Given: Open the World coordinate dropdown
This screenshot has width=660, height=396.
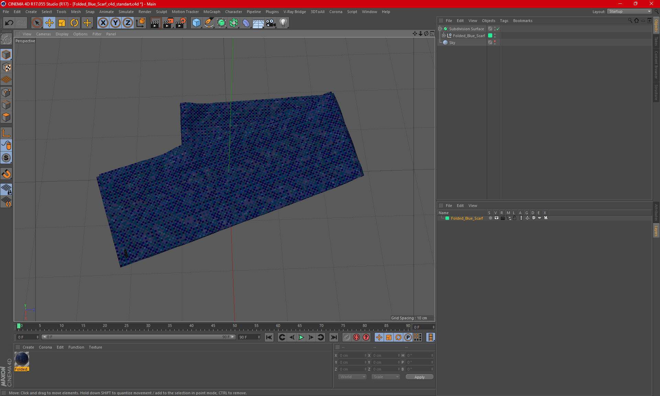Looking at the screenshot, I should pyautogui.click(x=352, y=377).
